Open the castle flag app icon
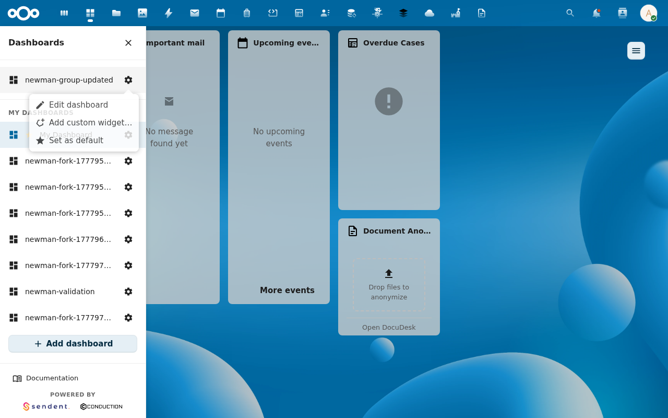This screenshot has width=668, height=418. coord(456,13)
